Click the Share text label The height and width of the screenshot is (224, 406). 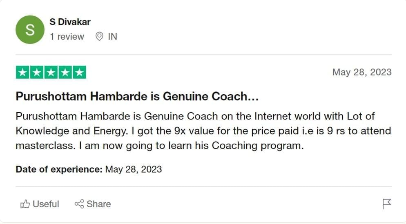[98, 204]
